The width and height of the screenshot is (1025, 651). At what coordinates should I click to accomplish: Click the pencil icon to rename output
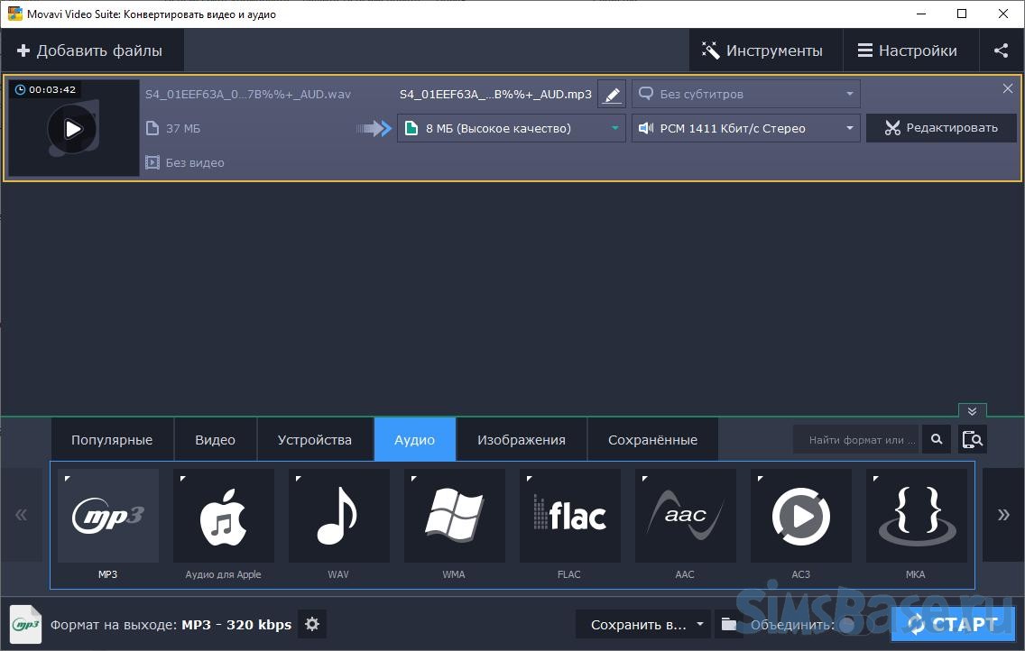coord(612,95)
